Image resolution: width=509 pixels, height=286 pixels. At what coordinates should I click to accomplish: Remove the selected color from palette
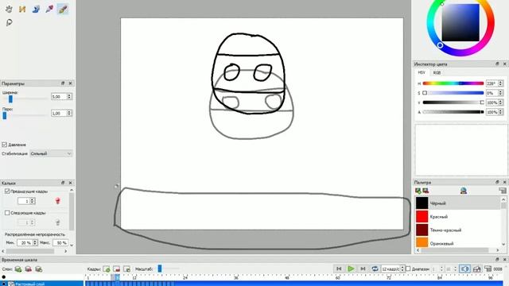[425, 191]
